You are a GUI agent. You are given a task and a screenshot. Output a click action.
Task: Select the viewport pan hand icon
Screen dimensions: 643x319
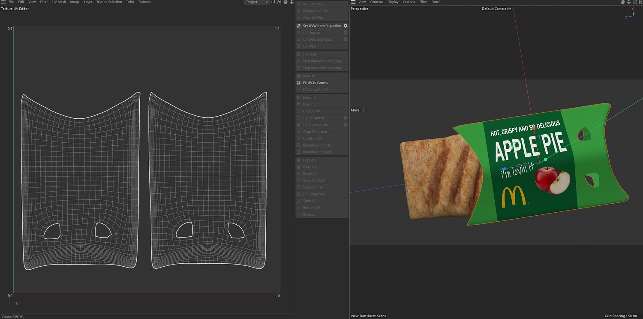click(x=622, y=2)
